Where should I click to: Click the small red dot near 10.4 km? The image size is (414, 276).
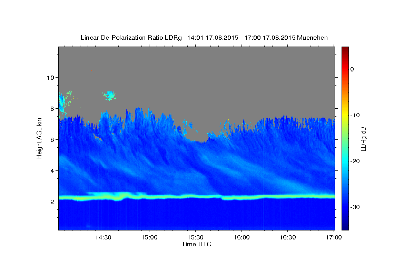point(203,71)
